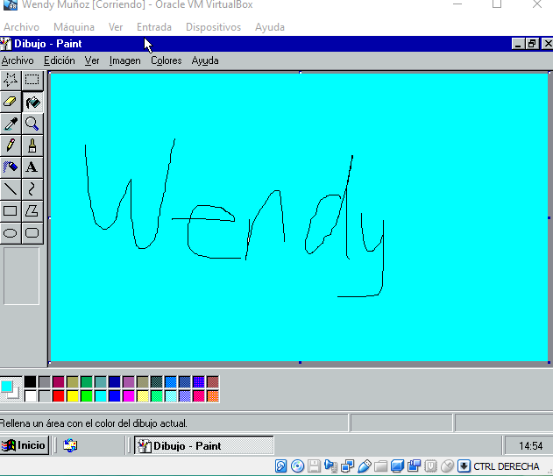Click the VirtualBox USB device status icon
Viewport: 553px width, 476px height.
[365, 466]
